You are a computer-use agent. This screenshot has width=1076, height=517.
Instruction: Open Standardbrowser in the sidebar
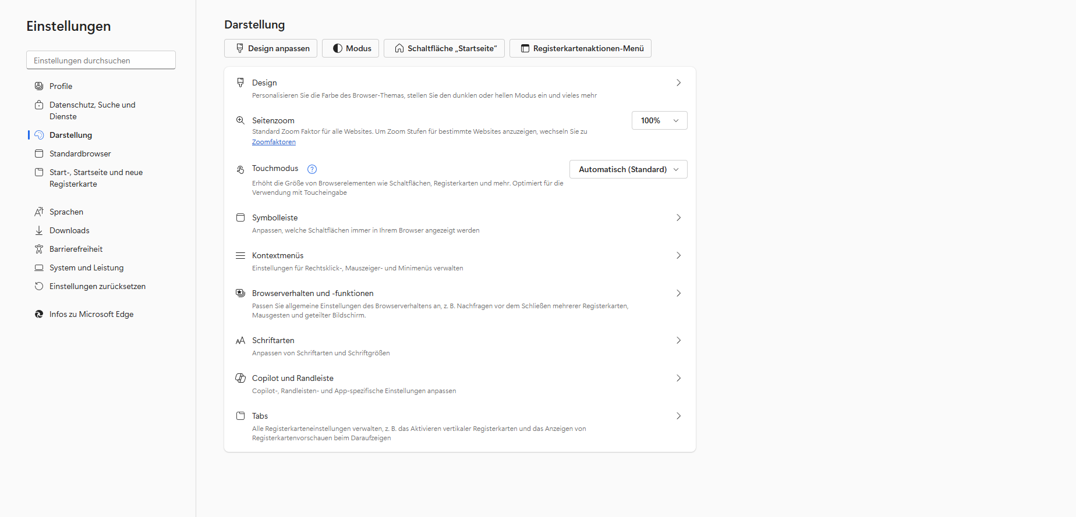coord(80,154)
